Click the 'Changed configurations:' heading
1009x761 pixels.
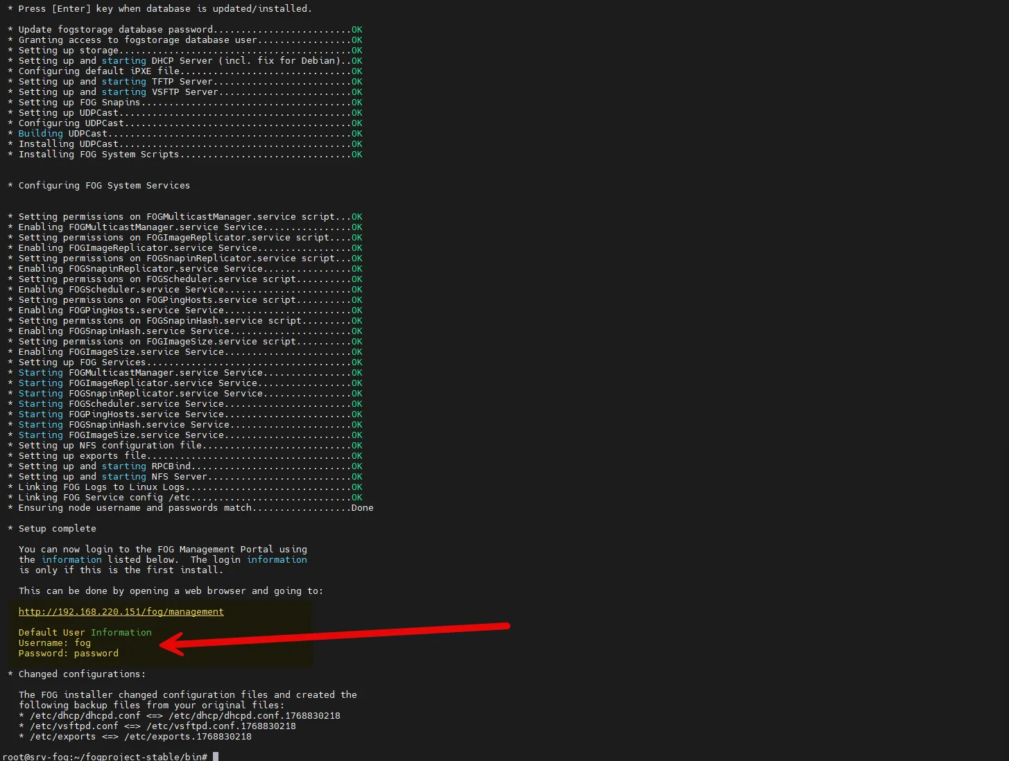click(x=82, y=674)
